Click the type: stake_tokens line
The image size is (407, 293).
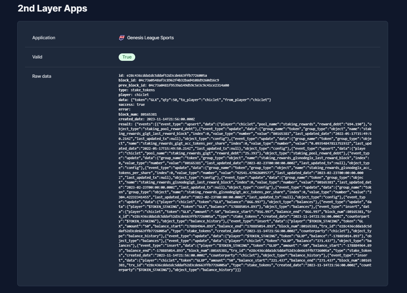(137, 90)
